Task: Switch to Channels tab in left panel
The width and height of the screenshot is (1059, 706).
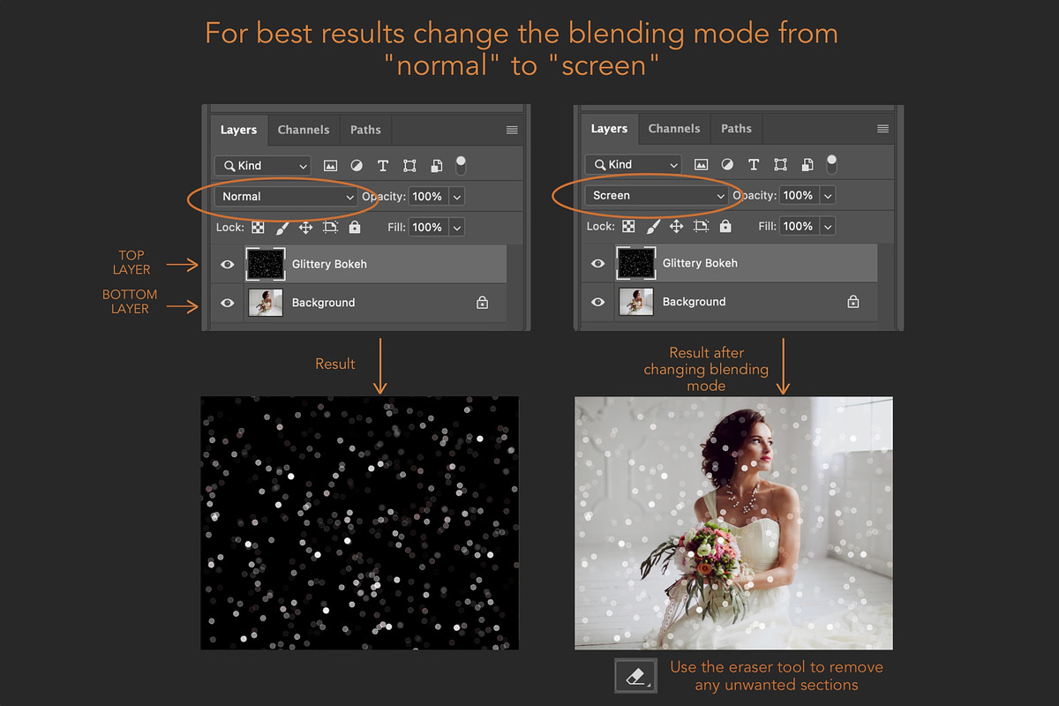Action: pyautogui.click(x=304, y=130)
